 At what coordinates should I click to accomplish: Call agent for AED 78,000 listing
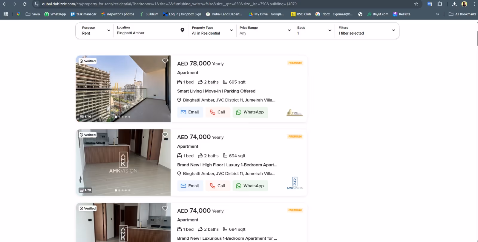217,112
